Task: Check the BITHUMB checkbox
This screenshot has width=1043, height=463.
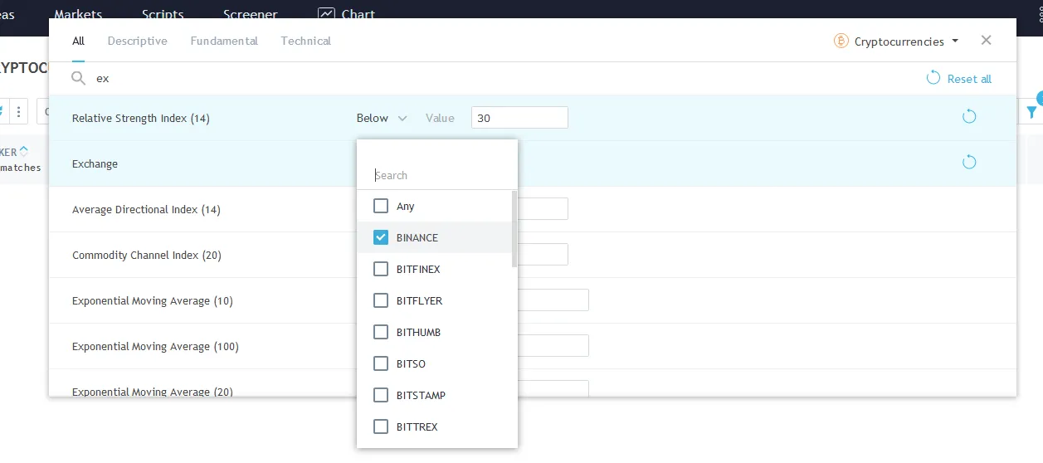Action: coord(381,332)
